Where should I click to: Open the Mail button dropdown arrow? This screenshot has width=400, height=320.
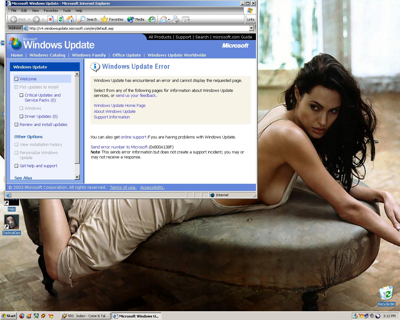(x=169, y=19)
